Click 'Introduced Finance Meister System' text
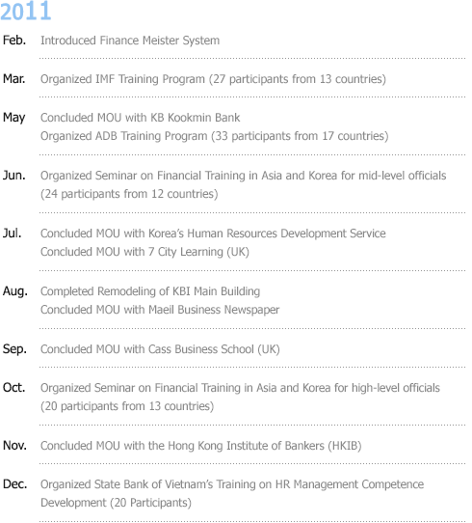This screenshot has height=523, width=472. click(130, 41)
